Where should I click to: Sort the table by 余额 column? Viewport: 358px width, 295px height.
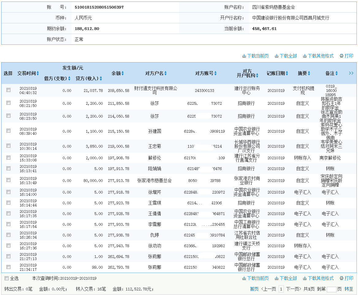click(123, 73)
